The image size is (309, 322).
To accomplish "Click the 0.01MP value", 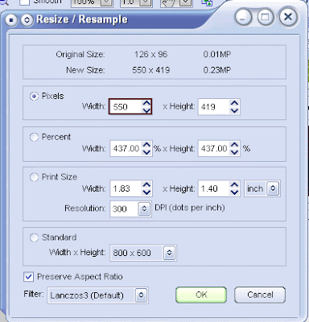I will (217, 55).
